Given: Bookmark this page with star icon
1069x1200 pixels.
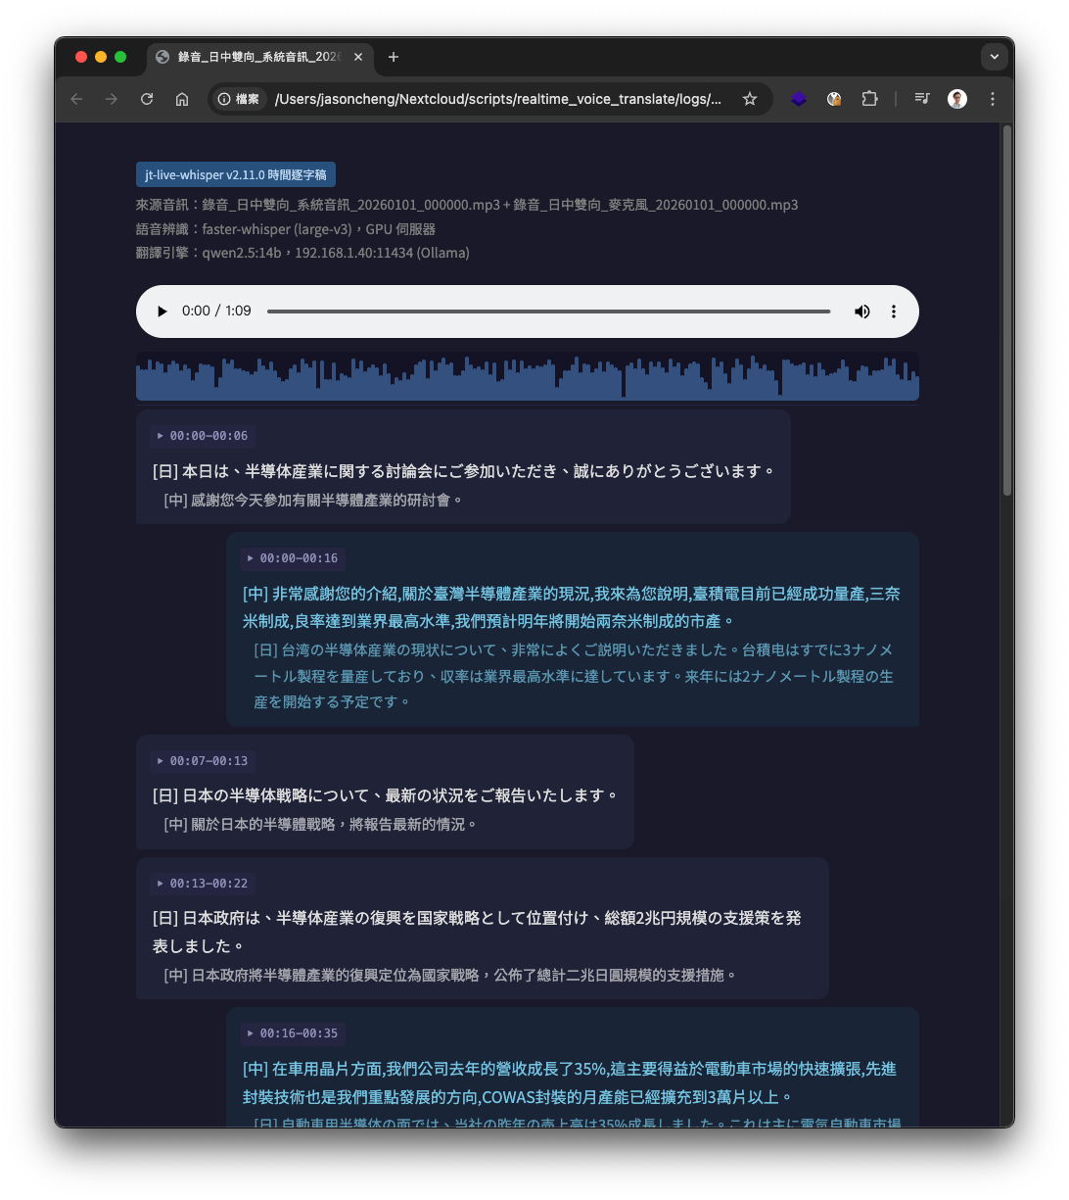Looking at the screenshot, I should tap(750, 99).
